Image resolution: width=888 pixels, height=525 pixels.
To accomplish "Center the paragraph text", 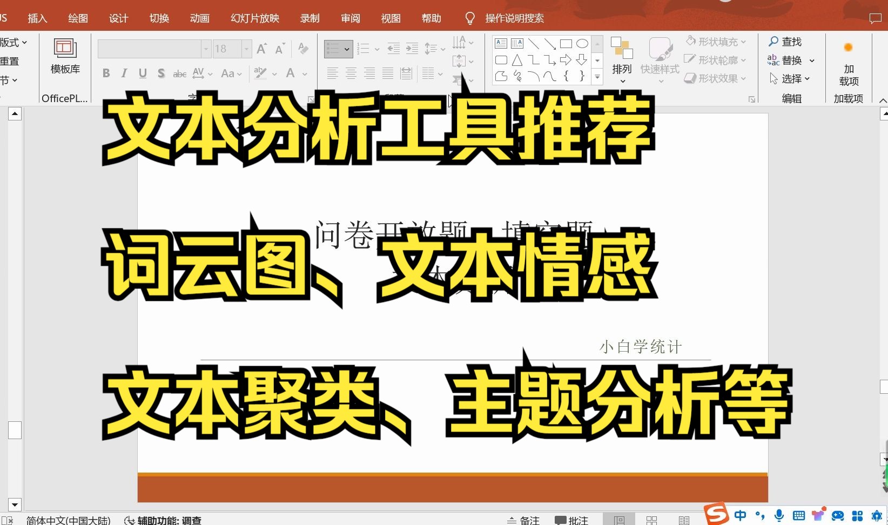I will pyautogui.click(x=351, y=73).
